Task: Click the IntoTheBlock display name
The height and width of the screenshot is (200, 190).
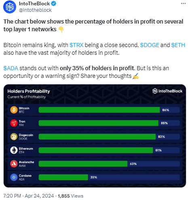Action: pos(34,4)
